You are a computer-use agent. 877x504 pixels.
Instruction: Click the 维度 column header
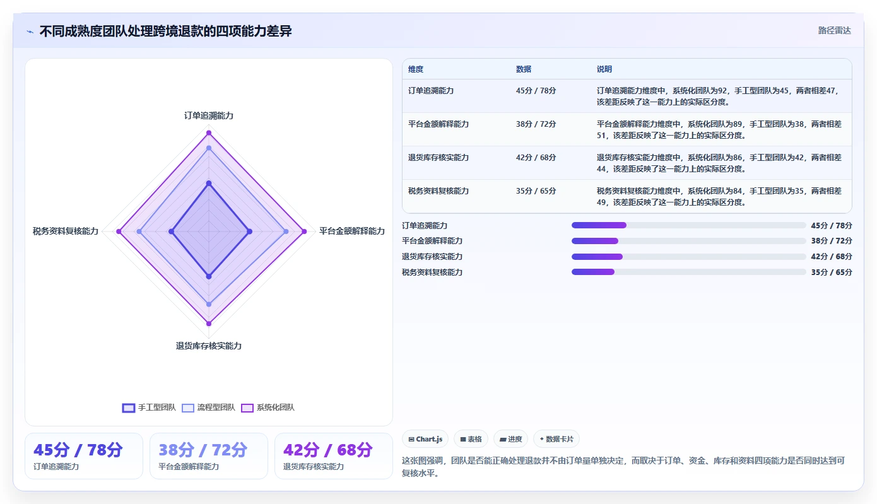pos(416,69)
